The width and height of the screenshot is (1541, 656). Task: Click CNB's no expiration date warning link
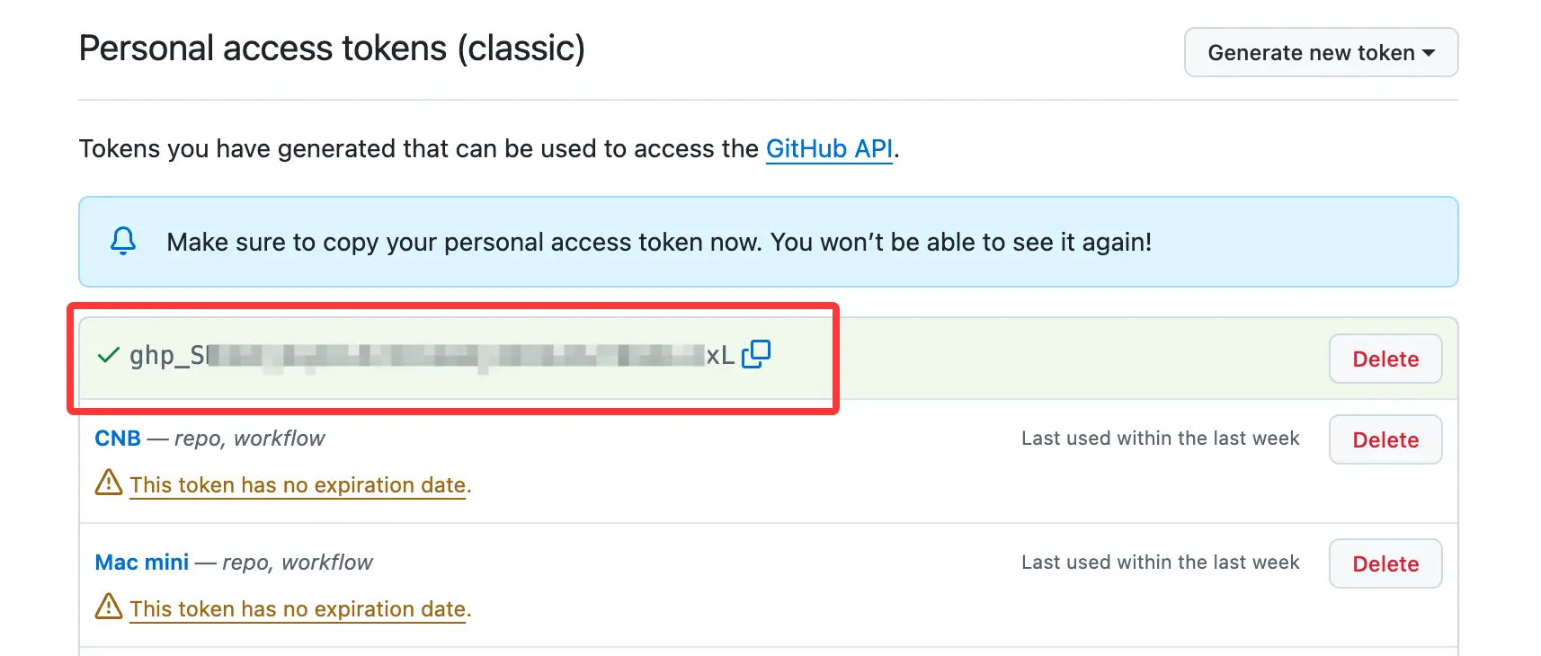[x=298, y=485]
